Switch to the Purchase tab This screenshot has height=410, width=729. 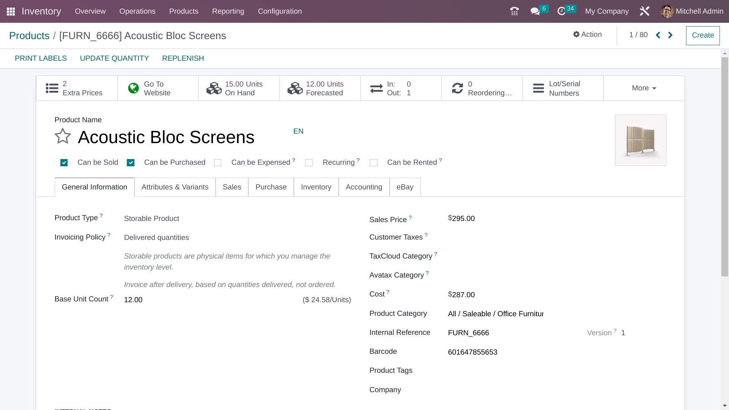point(271,187)
